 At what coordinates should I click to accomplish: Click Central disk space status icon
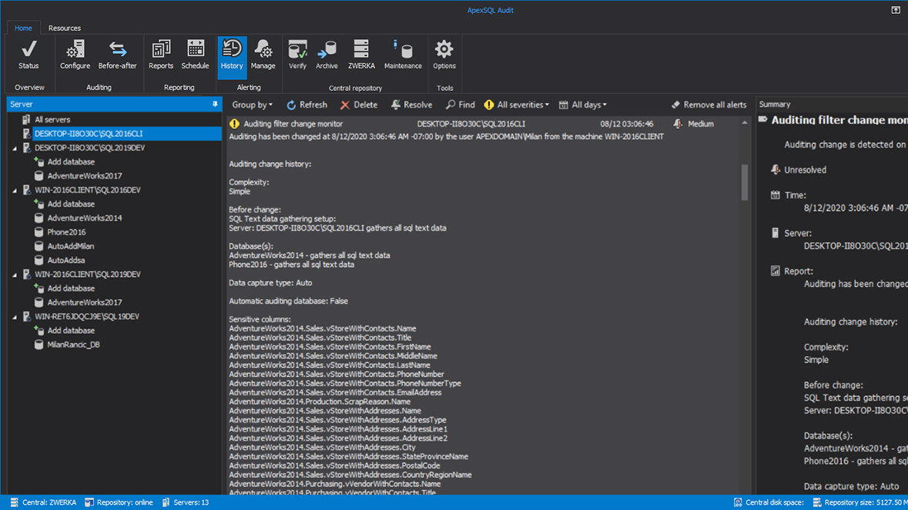point(738,502)
